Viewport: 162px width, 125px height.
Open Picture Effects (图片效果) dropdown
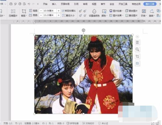pos(116,16)
